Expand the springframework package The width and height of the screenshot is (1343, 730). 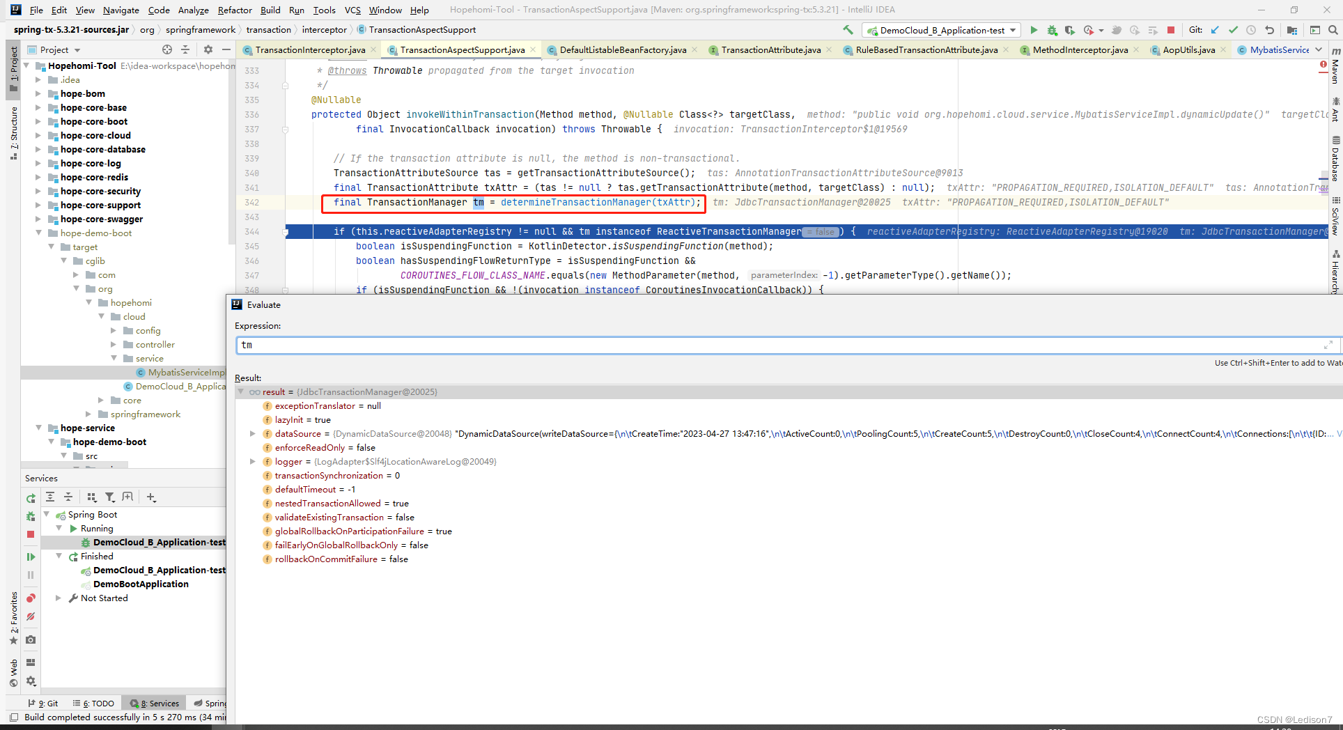pyautogui.click(x=88, y=414)
